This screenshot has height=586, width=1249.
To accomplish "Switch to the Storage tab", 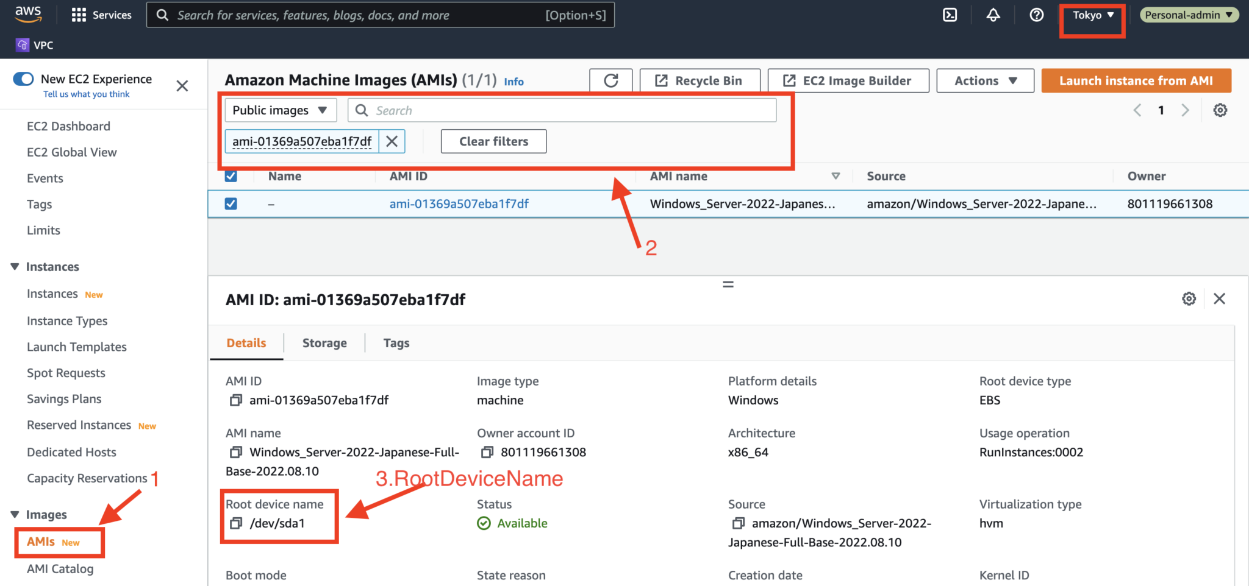I will click(324, 342).
